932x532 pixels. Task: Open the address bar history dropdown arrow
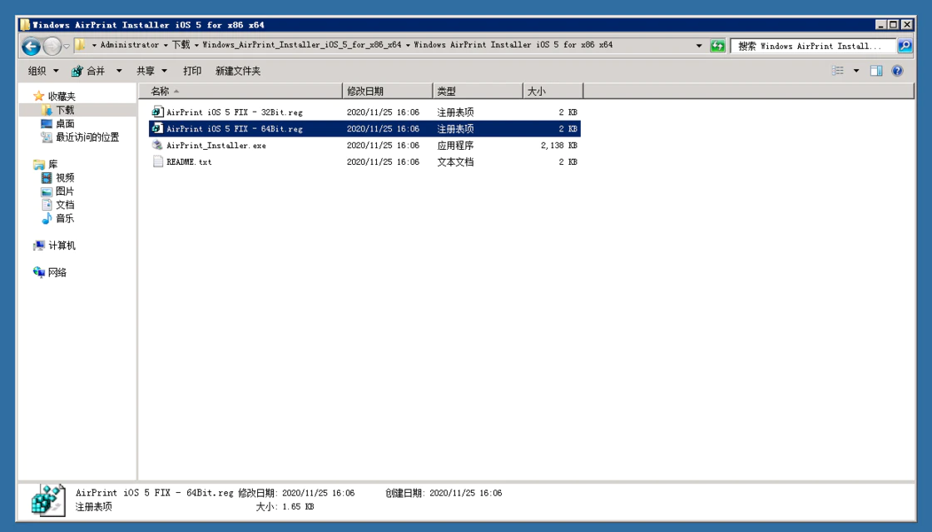699,45
